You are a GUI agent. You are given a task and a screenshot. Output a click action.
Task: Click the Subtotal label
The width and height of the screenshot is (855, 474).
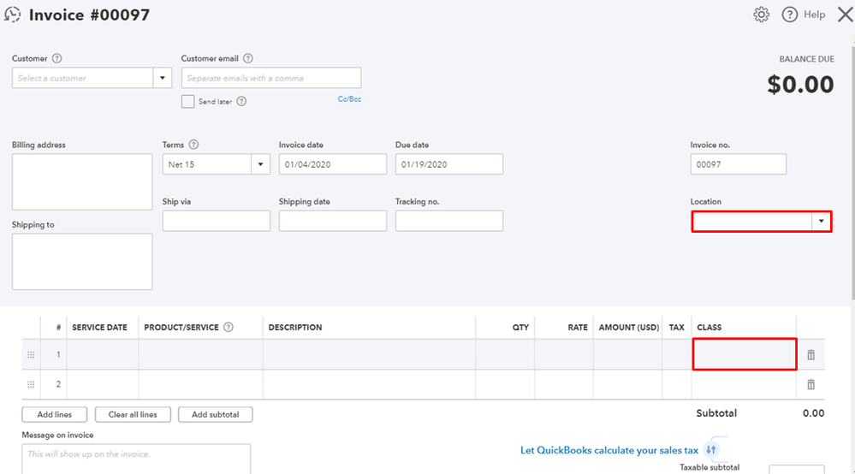[716, 413]
